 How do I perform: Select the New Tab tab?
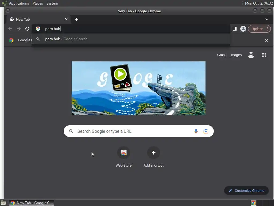38,19
